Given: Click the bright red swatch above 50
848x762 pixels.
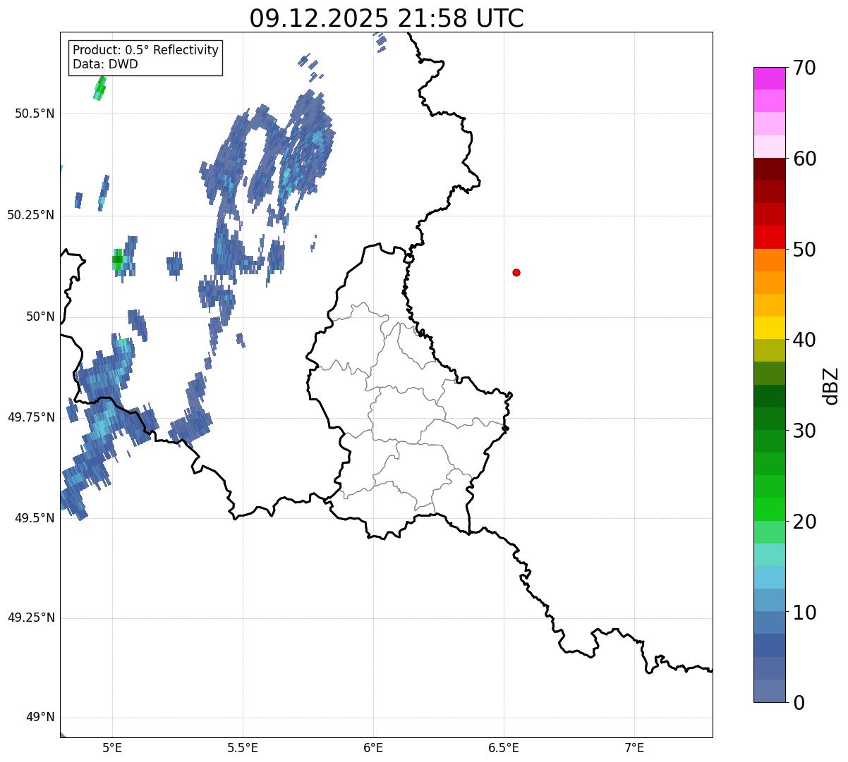Looking at the screenshot, I should tap(769, 237).
